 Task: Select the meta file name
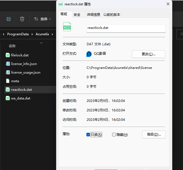coord(15,81)
